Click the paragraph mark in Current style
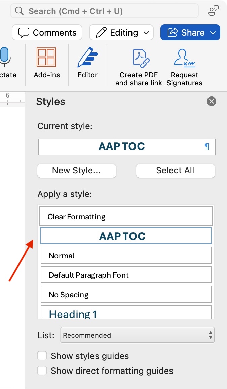The width and height of the screenshot is (227, 389). [207, 147]
